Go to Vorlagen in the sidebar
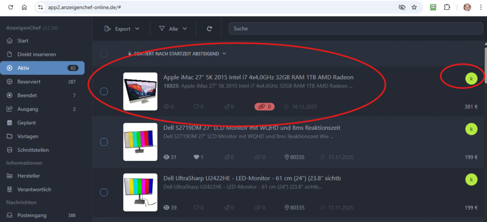The image size is (487, 222). [x=28, y=136]
